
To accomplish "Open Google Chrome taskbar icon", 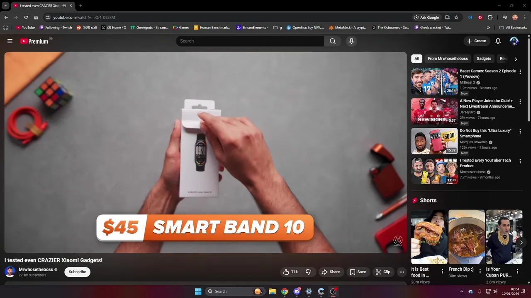I will pos(285,291).
